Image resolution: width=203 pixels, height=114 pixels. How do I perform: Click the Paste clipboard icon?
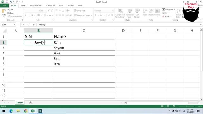point(3,11)
